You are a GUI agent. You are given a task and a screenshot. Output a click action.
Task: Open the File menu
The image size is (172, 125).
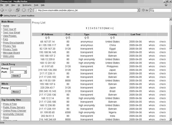click(2, 5)
